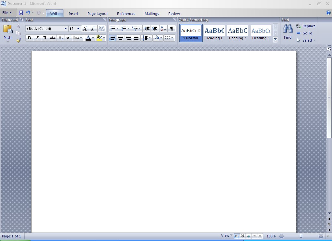The width and height of the screenshot is (332, 241).
Task: Switch to the Page Layout tab
Action: 97,14
